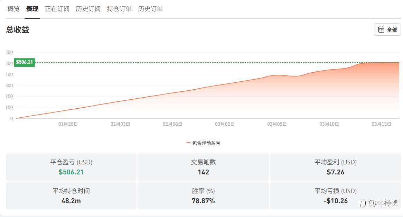Click the 平均持仓时间 label
Image resolution: width=403 pixels, height=217 pixels.
[71, 191]
